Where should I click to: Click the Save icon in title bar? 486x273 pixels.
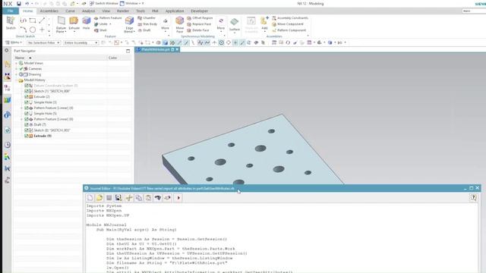(19, 3)
